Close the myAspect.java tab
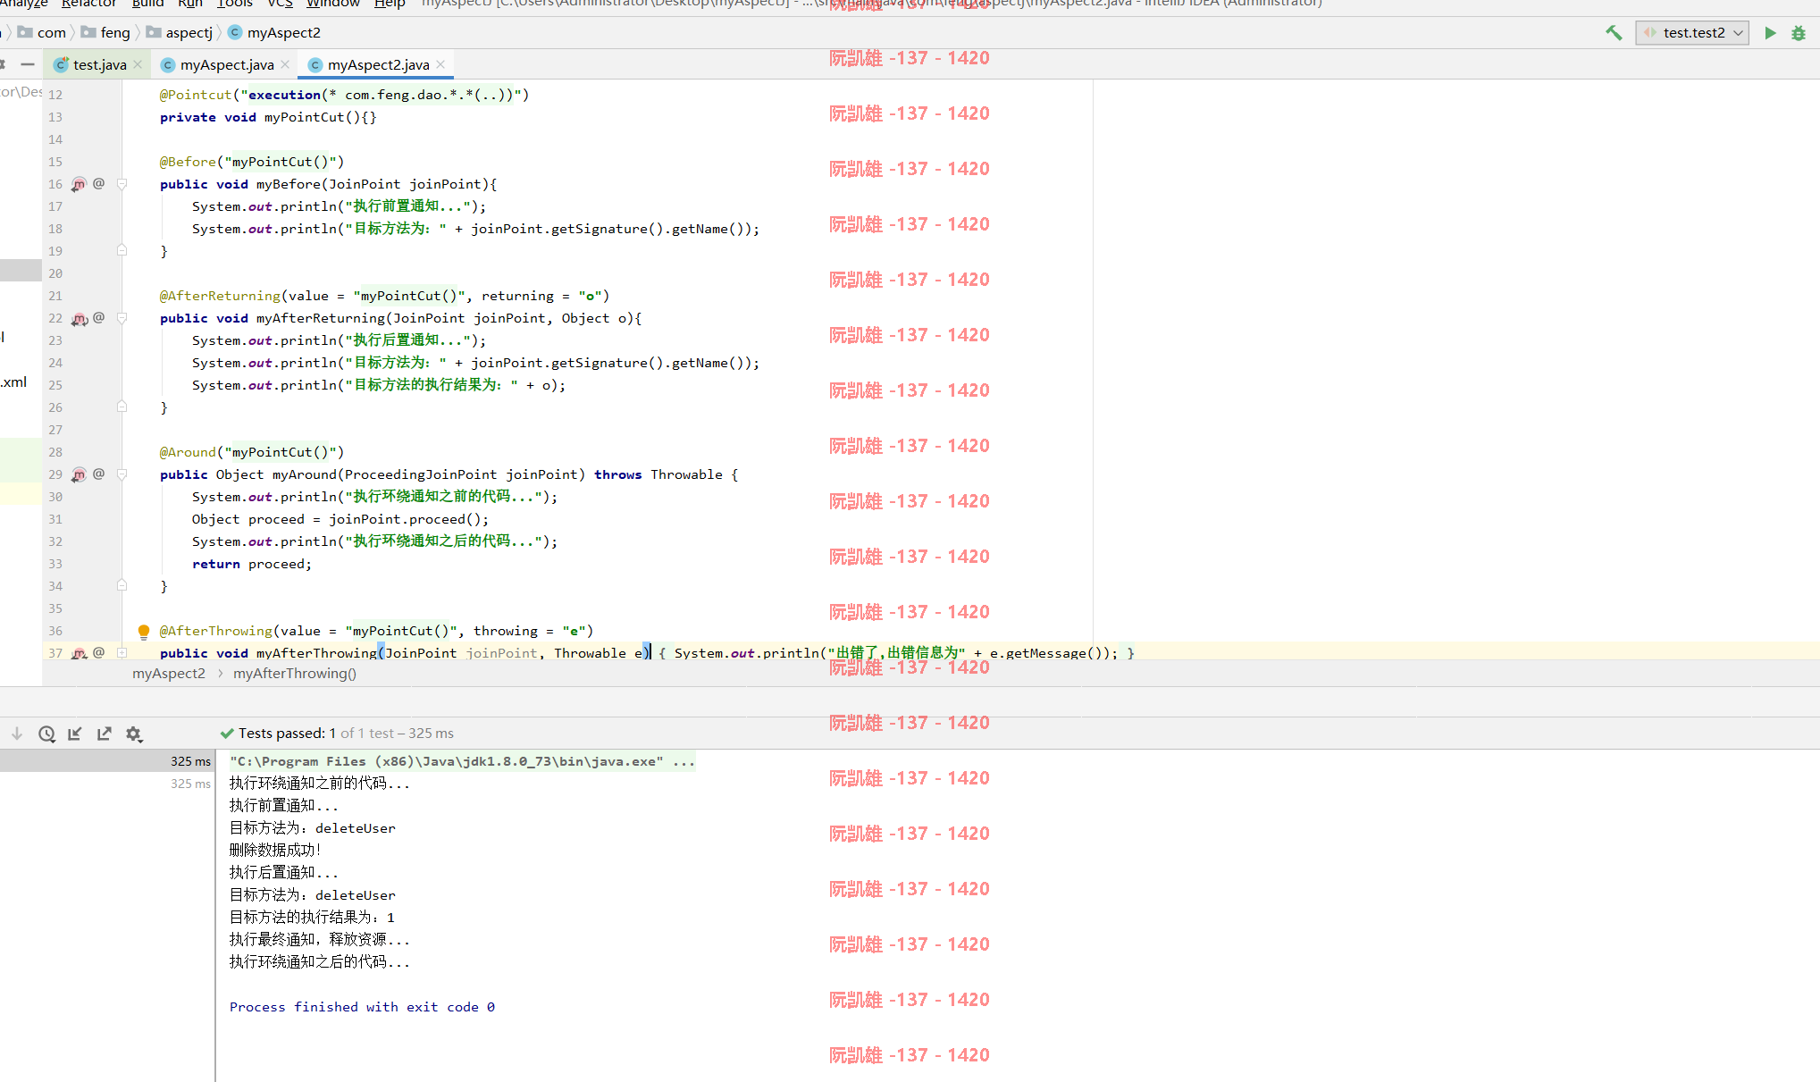The width and height of the screenshot is (1820, 1082). [285, 64]
